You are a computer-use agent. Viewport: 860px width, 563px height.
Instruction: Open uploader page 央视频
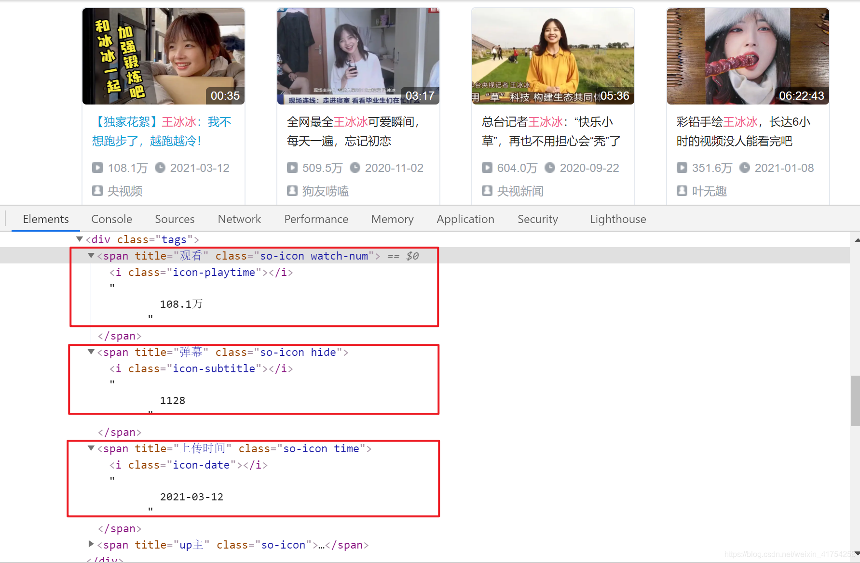[125, 191]
